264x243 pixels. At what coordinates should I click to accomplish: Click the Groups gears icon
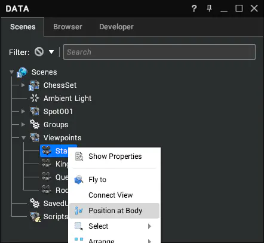pos(35,124)
